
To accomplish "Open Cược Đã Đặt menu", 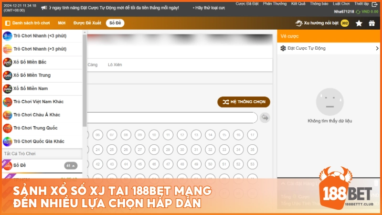I will tap(247, 4).
